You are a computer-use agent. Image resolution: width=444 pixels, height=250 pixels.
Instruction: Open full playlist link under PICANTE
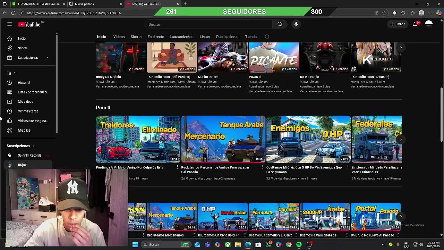coord(270,92)
